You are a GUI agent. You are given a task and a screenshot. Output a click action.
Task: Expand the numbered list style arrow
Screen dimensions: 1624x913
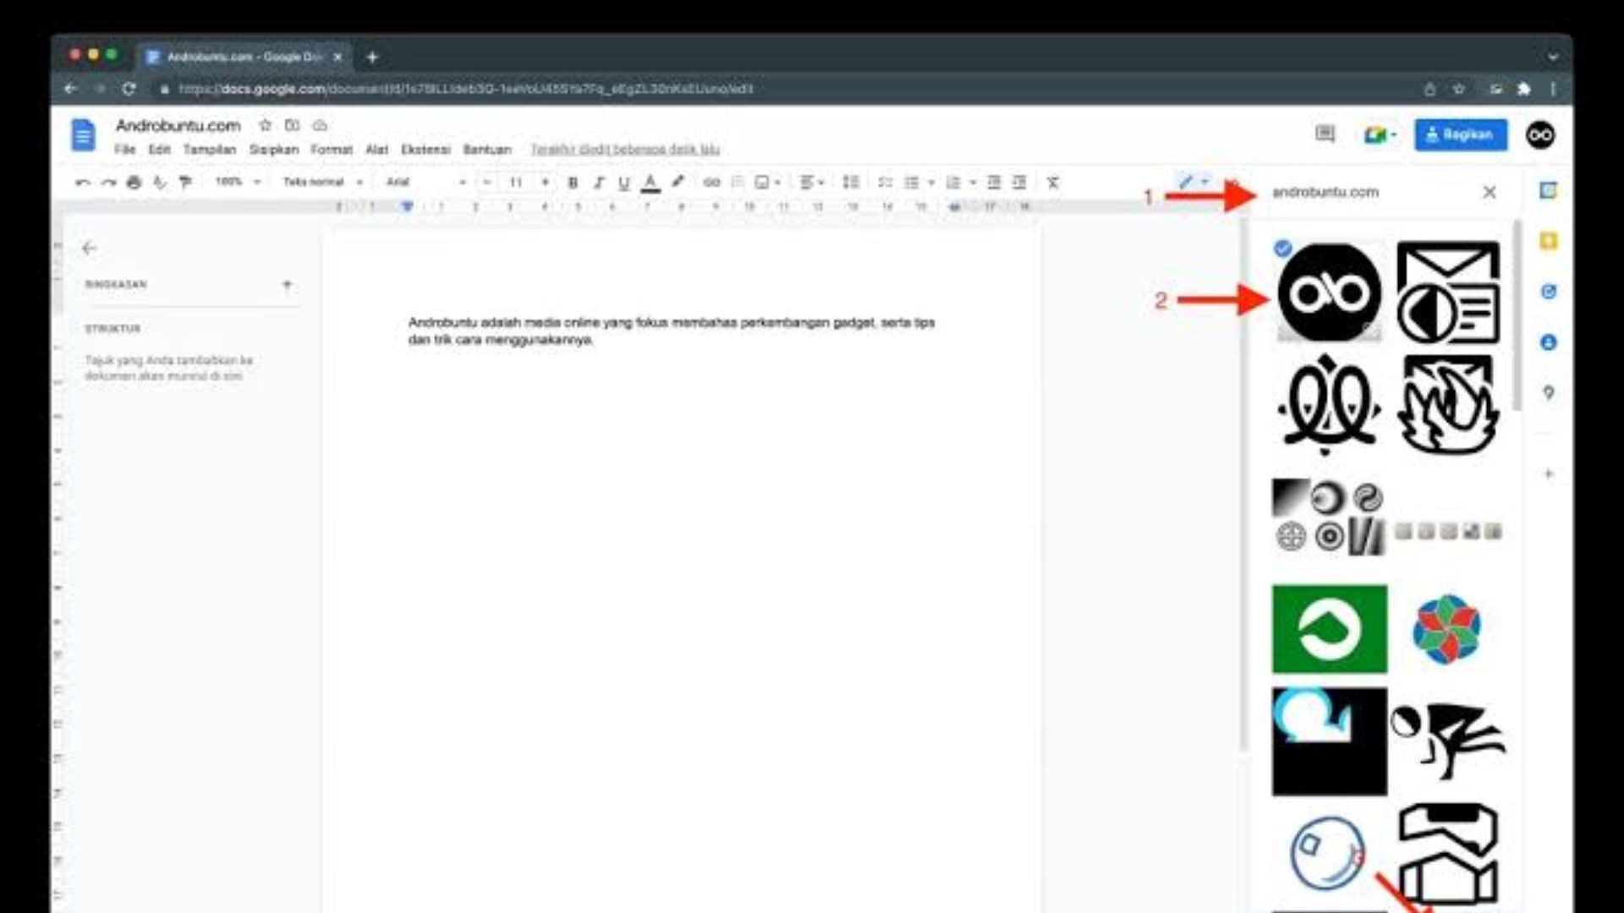coord(973,183)
